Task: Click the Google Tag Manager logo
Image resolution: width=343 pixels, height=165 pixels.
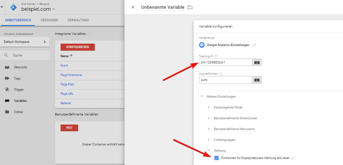Action: point(14,7)
